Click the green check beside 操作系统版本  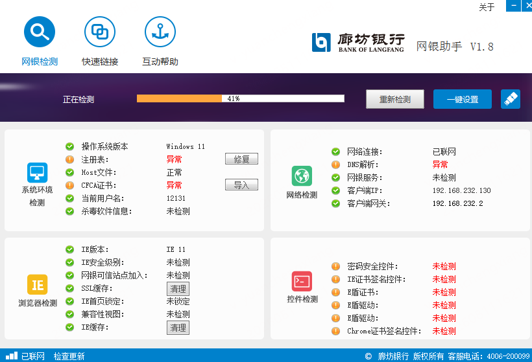click(69, 146)
